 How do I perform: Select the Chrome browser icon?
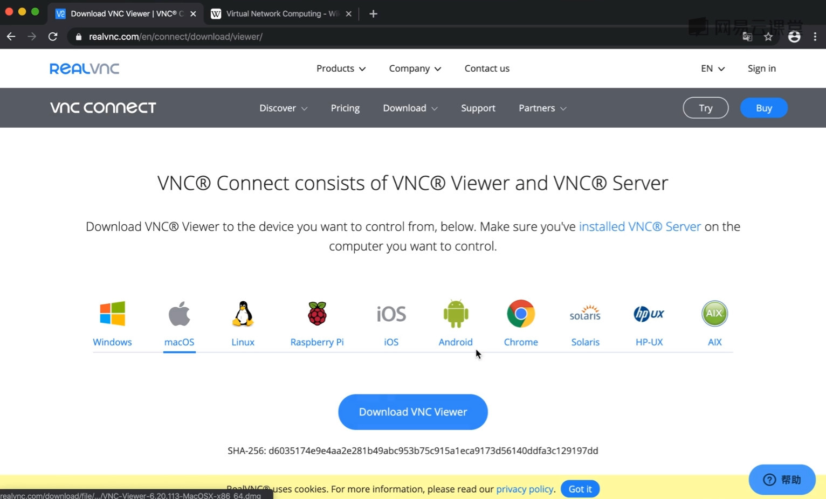[x=521, y=314]
